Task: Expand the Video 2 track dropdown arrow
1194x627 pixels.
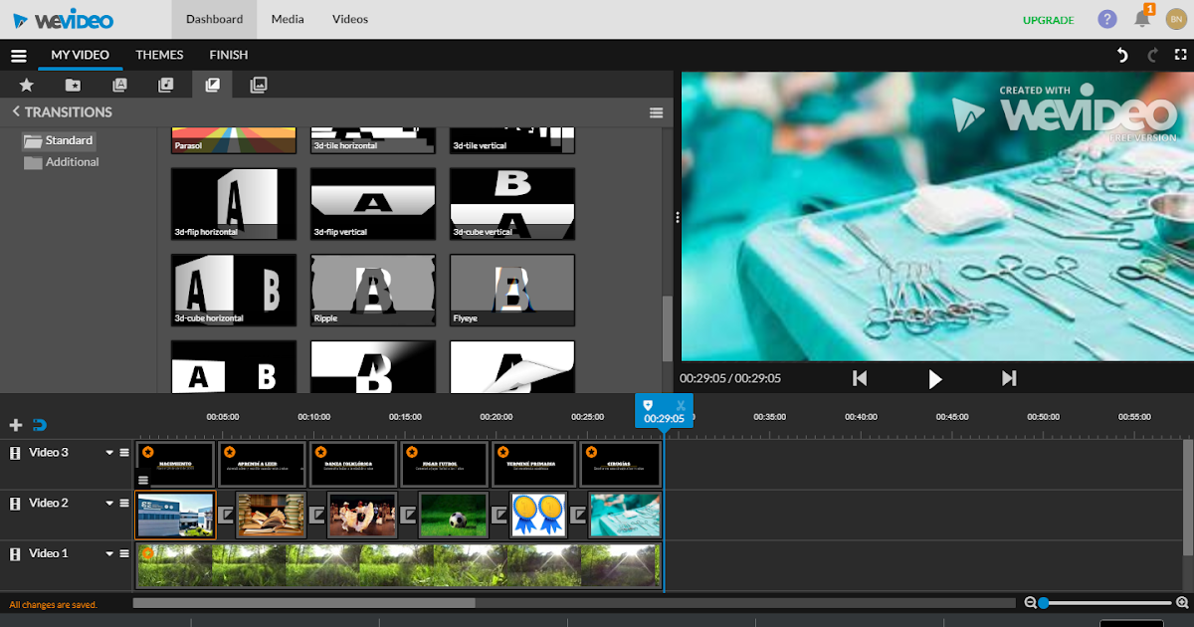Action: [107, 503]
